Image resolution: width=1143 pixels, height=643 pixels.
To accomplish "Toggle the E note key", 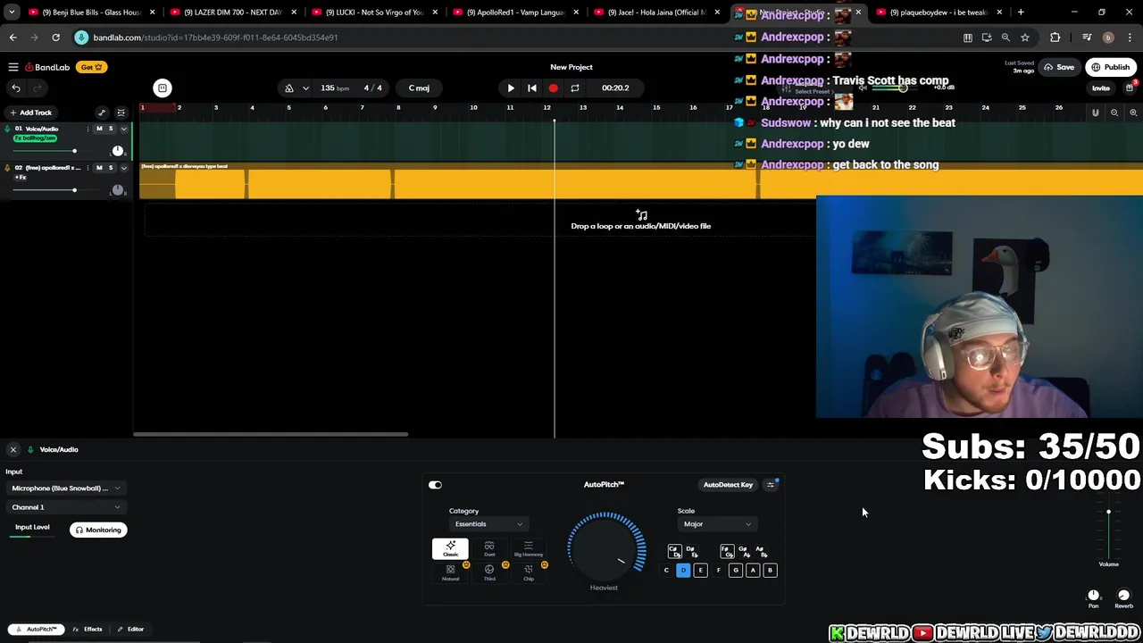I will pyautogui.click(x=700, y=570).
